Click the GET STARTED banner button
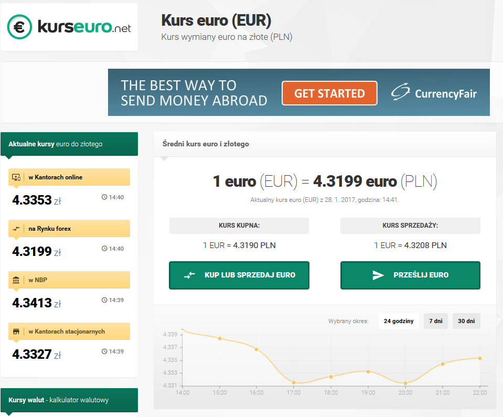Viewport: 503px width, 417px height. tap(329, 93)
